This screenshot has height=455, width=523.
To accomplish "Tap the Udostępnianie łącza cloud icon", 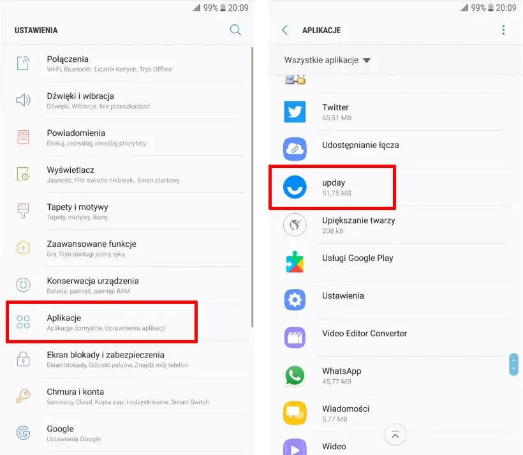I will [295, 149].
